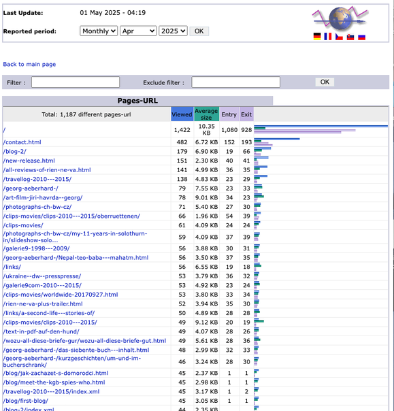Open /art-film-jiri-havrda--georg/ link
The height and width of the screenshot is (411, 394).
(x=43, y=197)
